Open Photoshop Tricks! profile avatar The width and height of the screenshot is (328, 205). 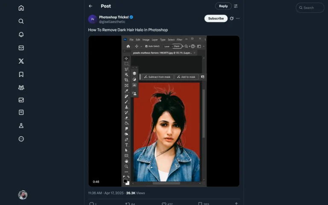tap(92, 19)
